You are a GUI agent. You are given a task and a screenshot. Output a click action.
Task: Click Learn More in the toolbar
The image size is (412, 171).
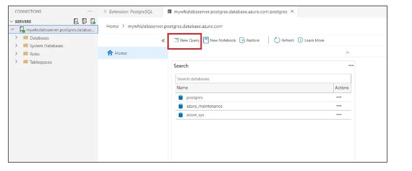[311, 40]
